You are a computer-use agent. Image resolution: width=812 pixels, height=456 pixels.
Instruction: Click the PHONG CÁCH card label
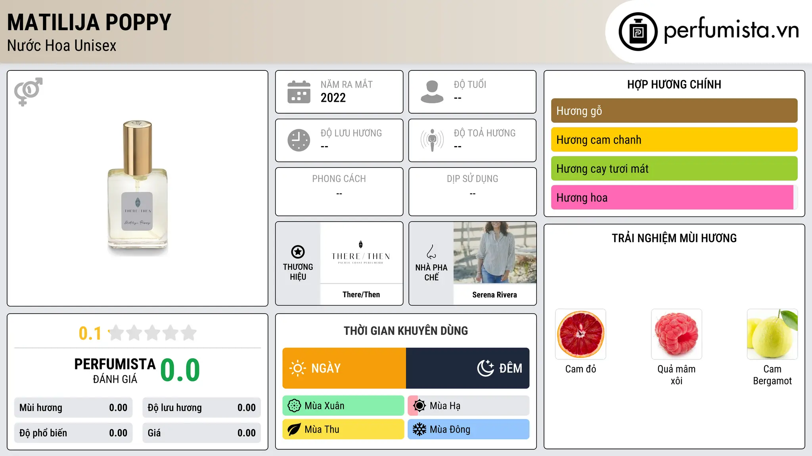[339, 179]
